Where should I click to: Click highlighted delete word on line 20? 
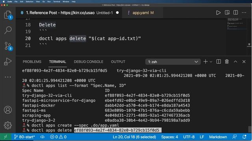click(x=78, y=38)
